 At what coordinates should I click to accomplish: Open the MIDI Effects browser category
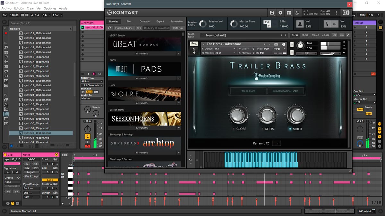[x=6, y=67]
